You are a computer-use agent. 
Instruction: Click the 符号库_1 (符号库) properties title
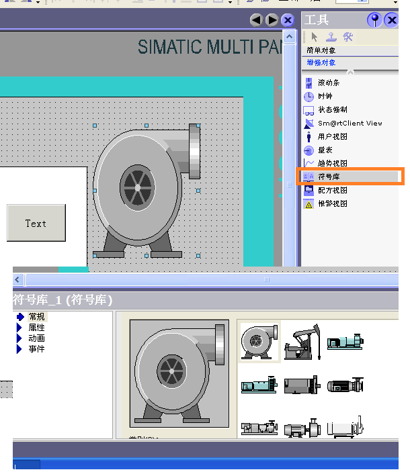point(63,300)
